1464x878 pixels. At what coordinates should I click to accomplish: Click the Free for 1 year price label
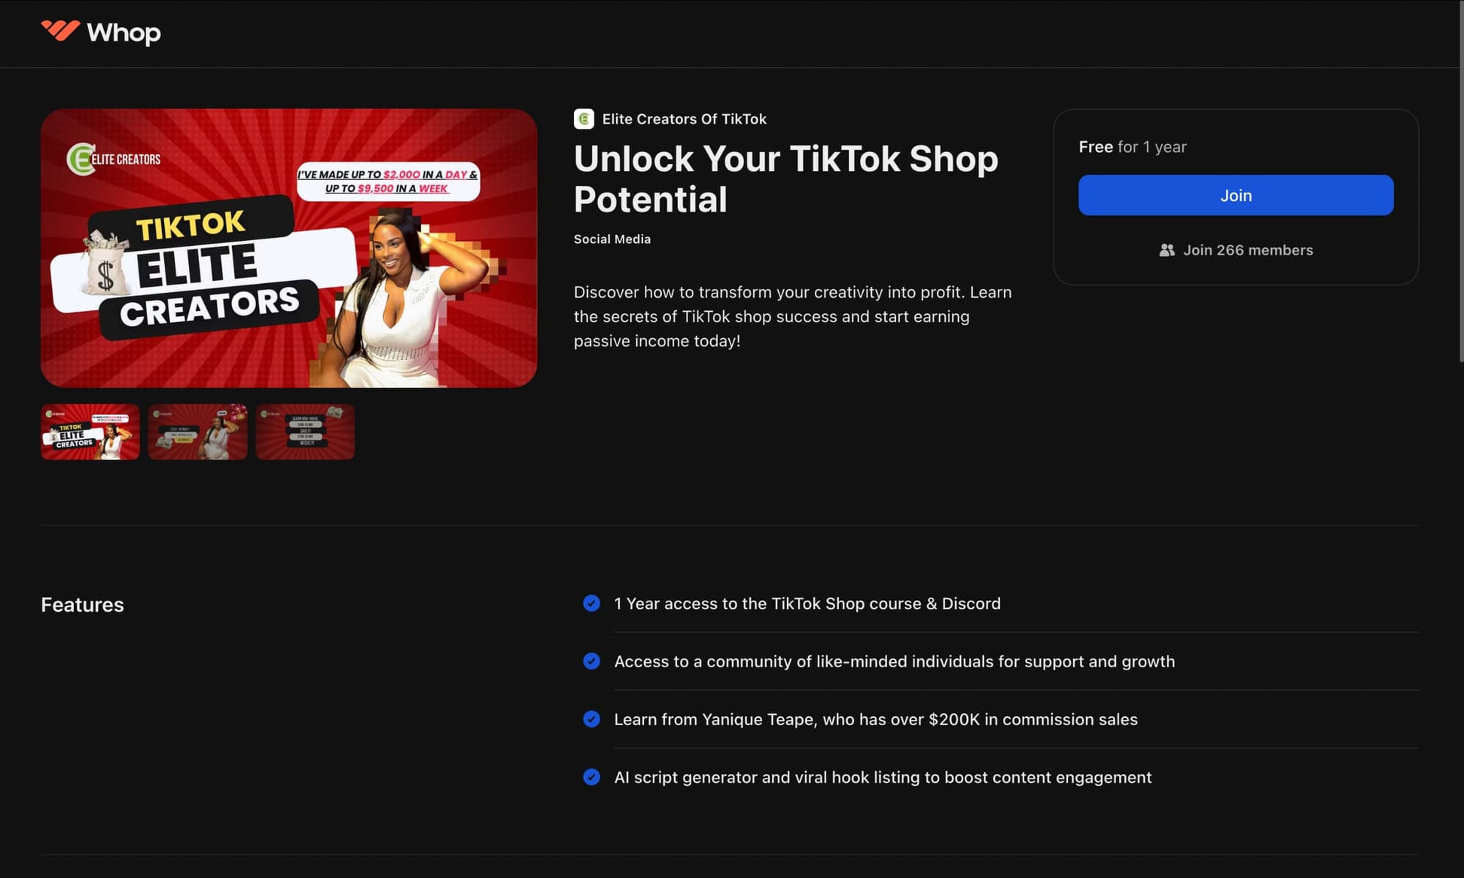[x=1132, y=147]
